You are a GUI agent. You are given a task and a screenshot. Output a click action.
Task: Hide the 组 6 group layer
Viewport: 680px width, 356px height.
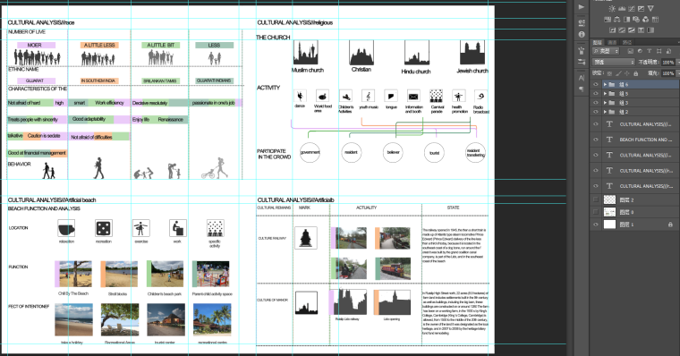tap(596, 85)
